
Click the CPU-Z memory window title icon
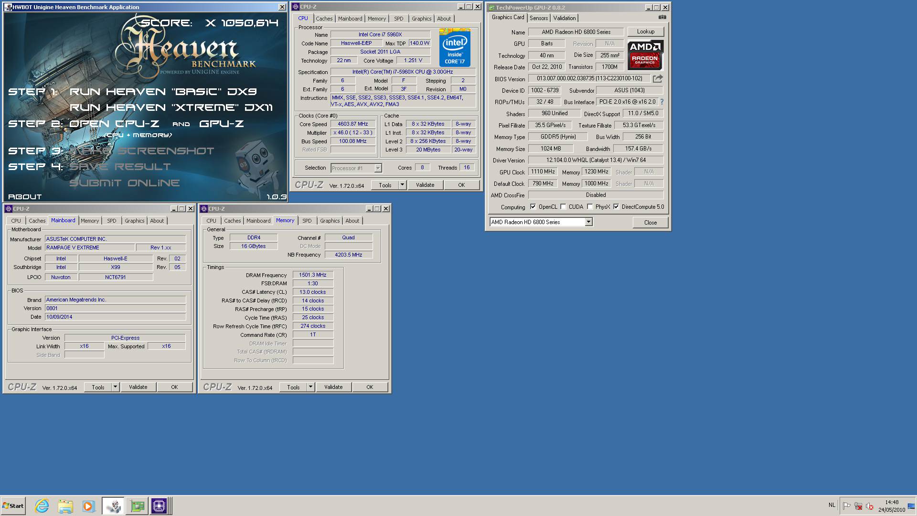pyautogui.click(x=204, y=209)
